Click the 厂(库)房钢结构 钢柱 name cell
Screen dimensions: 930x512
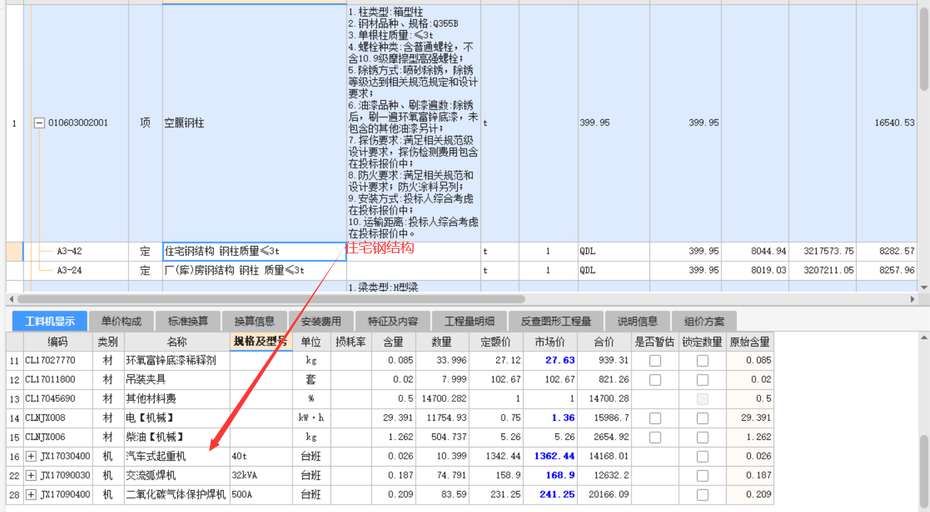(254, 271)
